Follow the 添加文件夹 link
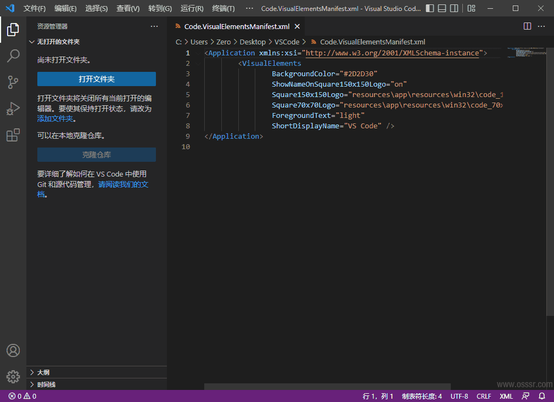 (55, 119)
